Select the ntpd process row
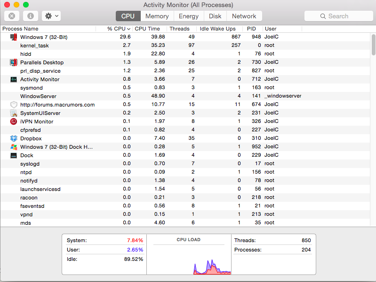 185,172
